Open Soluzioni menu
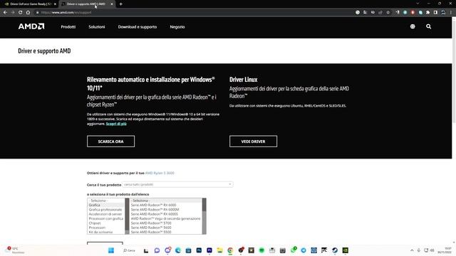Screen dimensions: 456x256 click(97, 27)
